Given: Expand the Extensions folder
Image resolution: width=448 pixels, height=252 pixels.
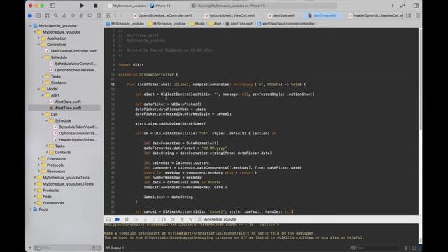Looking at the screenshot, I should click(x=39, y=159).
